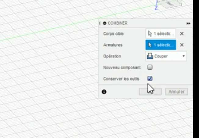Click the Nouveau composant label
The image size is (199, 138).
pos(122,67)
